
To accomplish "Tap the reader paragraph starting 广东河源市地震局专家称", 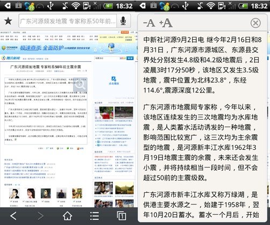I will 201,142.
